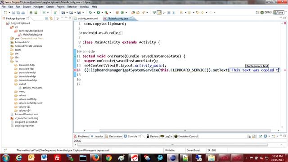Screen dimensions: 288x162
Task: Open the Navigate menu
Action: tap(38, 7)
